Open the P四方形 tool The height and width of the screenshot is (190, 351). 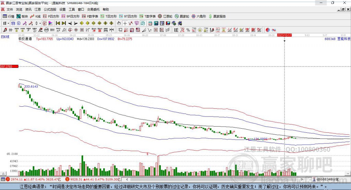pyautogui.click(x=51, y=16)
